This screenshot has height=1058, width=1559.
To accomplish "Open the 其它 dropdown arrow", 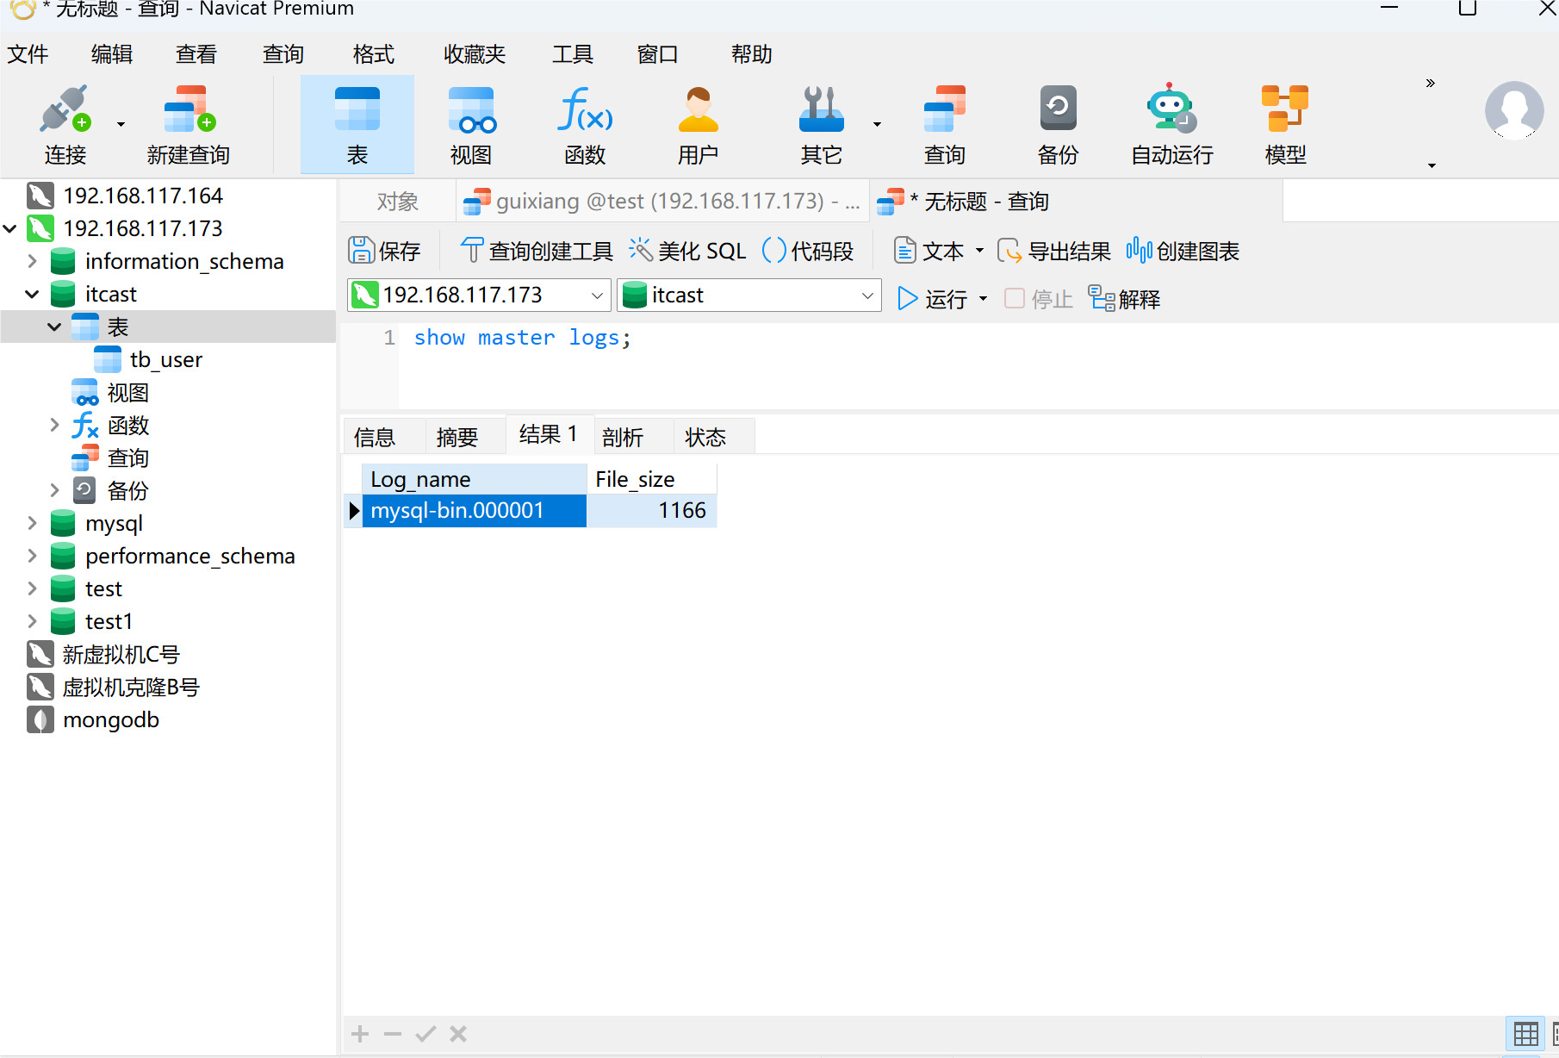I will click(877, 124).
